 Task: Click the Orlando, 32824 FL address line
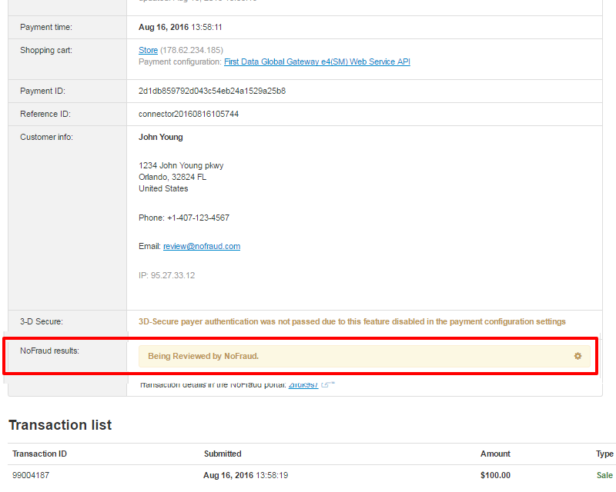172,177
